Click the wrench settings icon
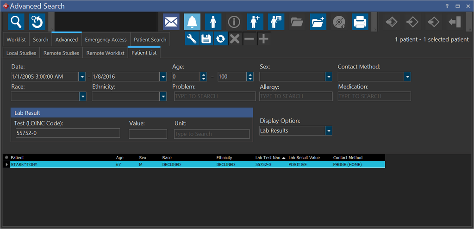This screenshot has width=474, height=229. (x=192, y=39)
